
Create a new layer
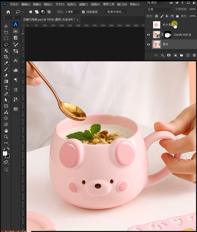pos(188,56)
